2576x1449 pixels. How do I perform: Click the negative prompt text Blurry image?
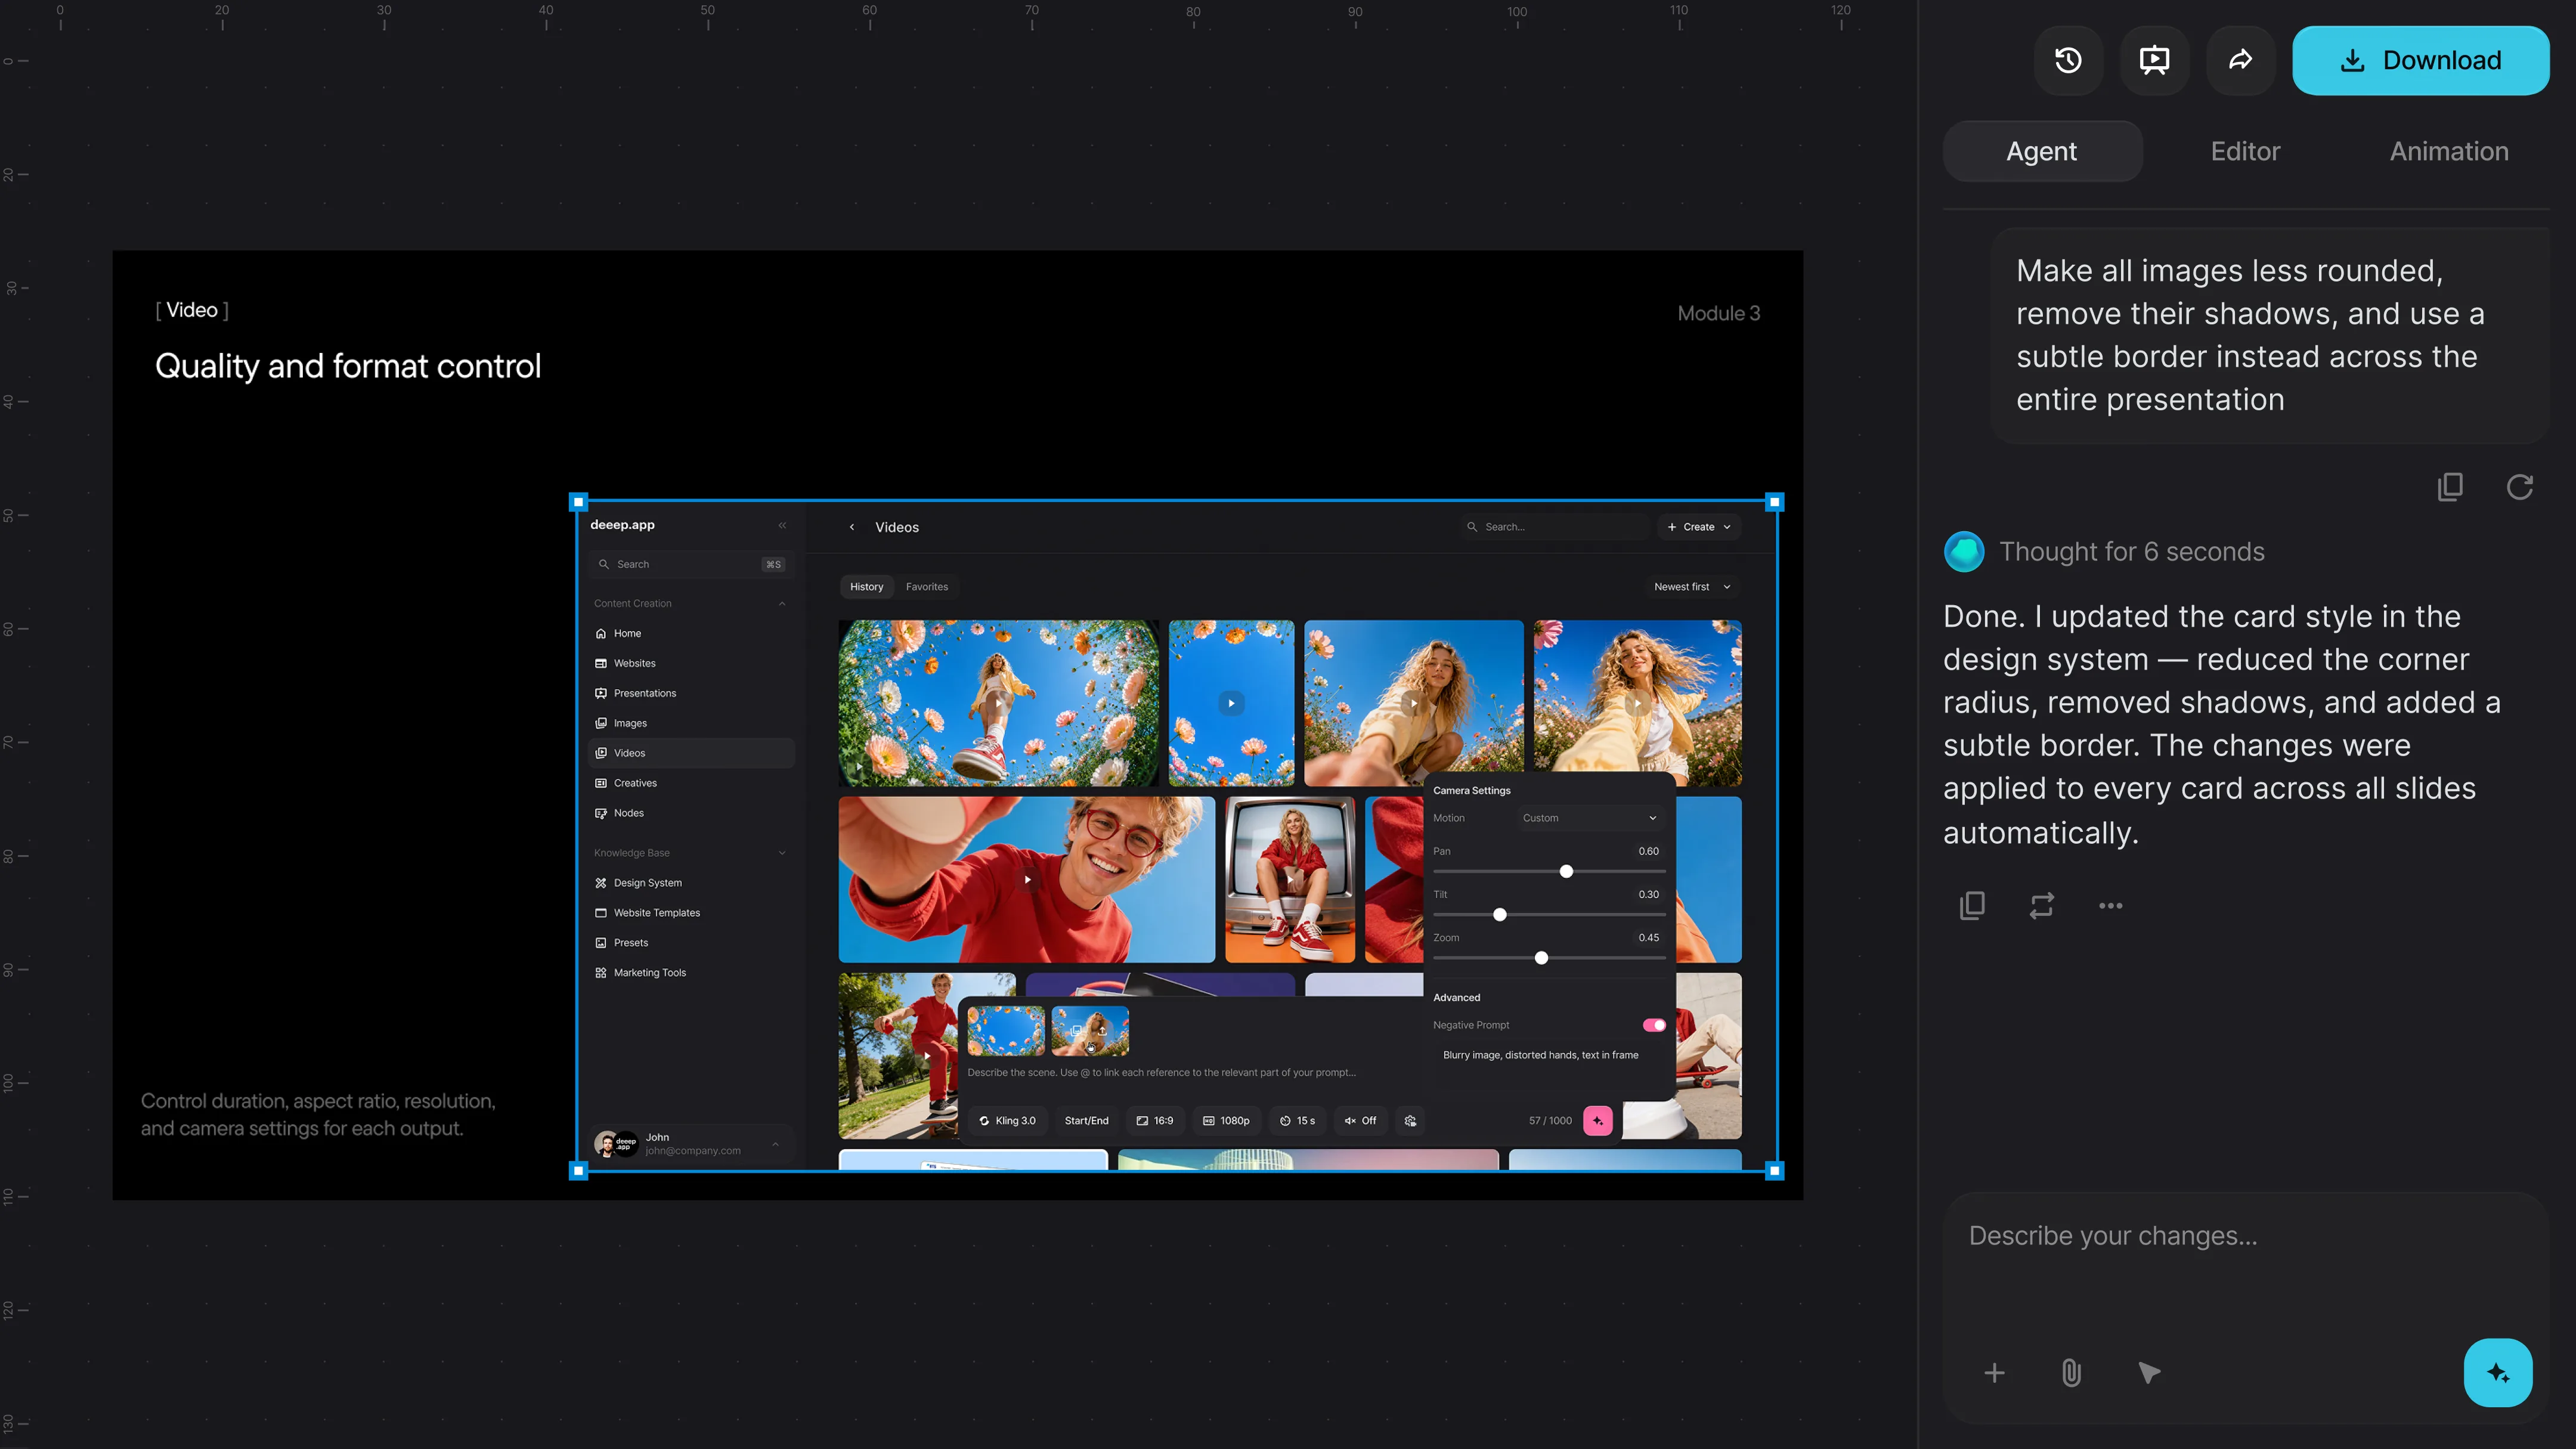[x=1540, y=1055]
